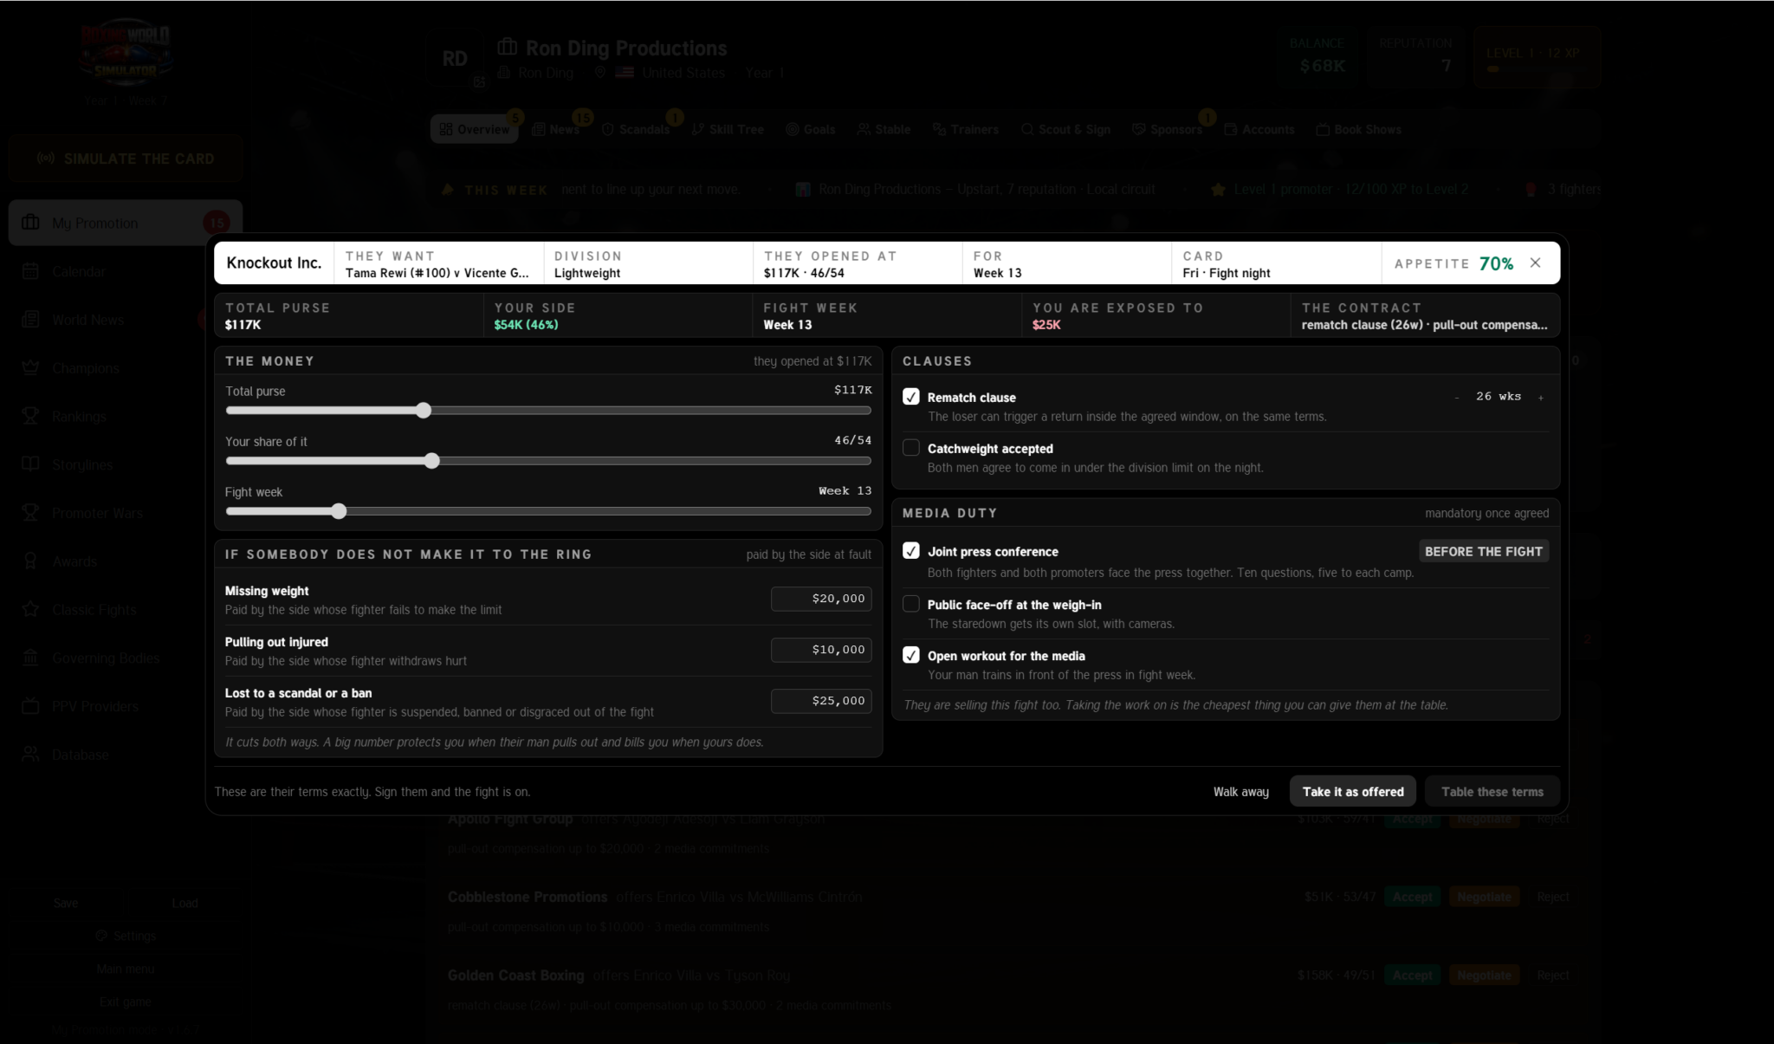Open Champions crown icon in sidebar

pyautogui.click(x=30, y=368)
